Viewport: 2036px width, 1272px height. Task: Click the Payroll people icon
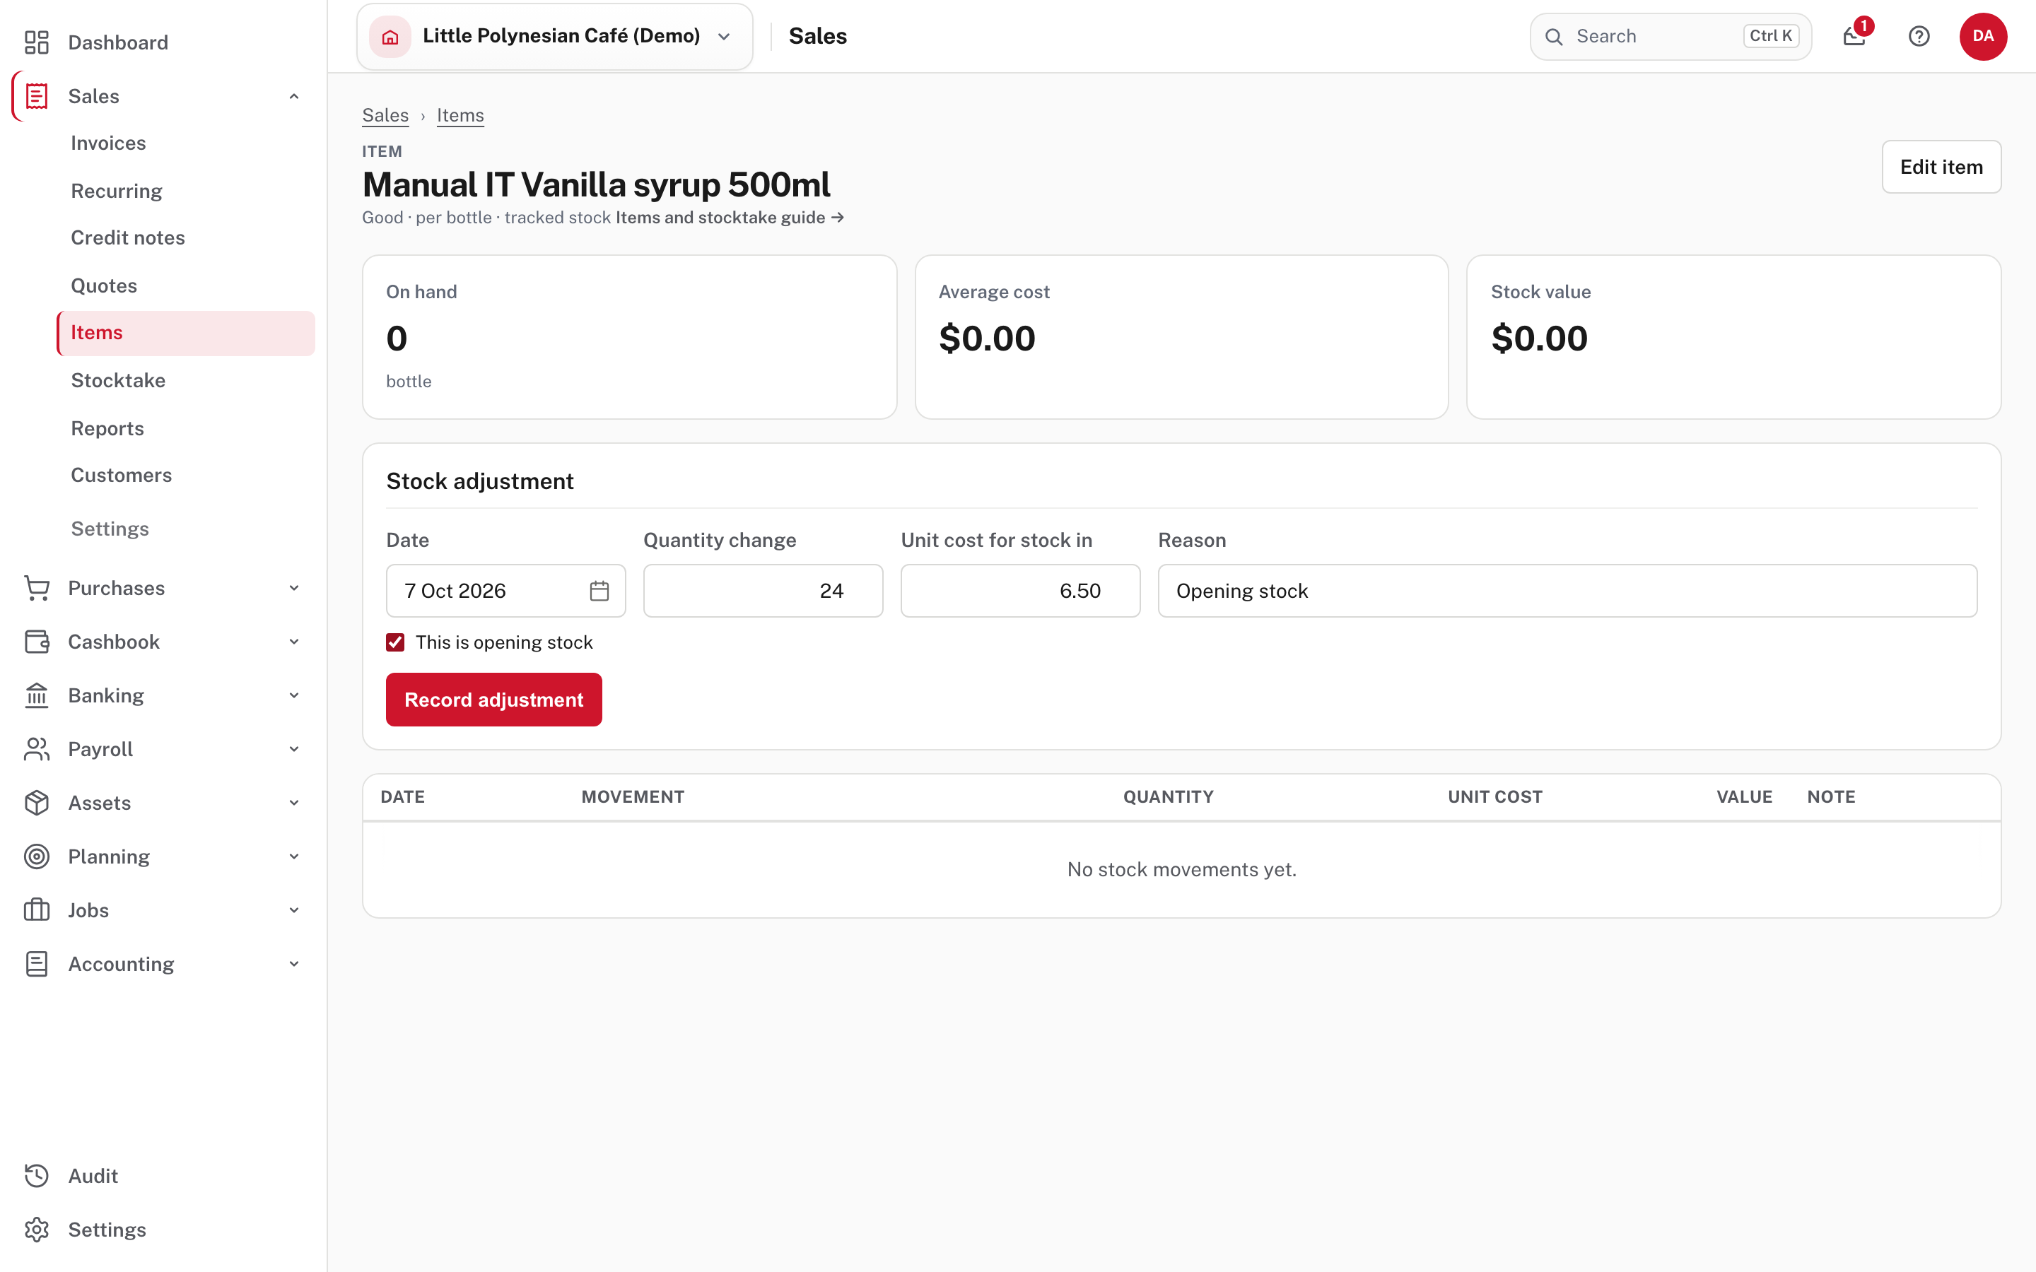(x=36, y=749)
